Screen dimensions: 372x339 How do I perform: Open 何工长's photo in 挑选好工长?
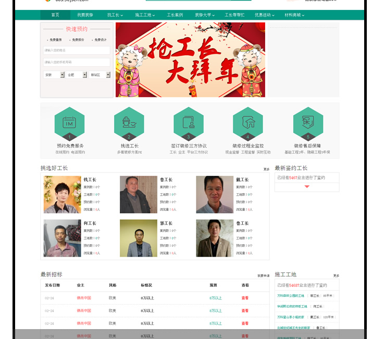[x=62, y=238]
